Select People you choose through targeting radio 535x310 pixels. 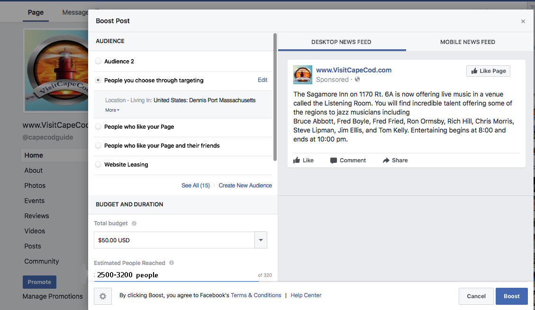pyautogui.click(x=98, y=80)
